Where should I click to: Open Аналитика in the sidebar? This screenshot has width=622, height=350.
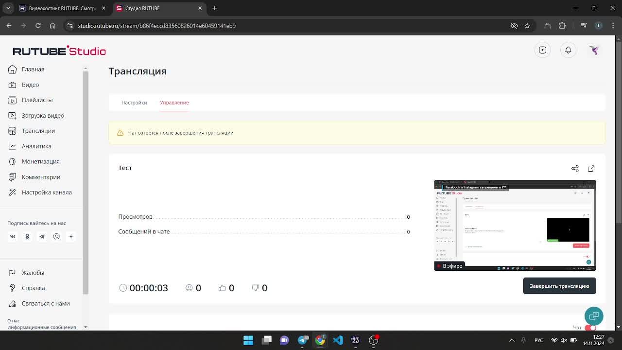(30, 146)
